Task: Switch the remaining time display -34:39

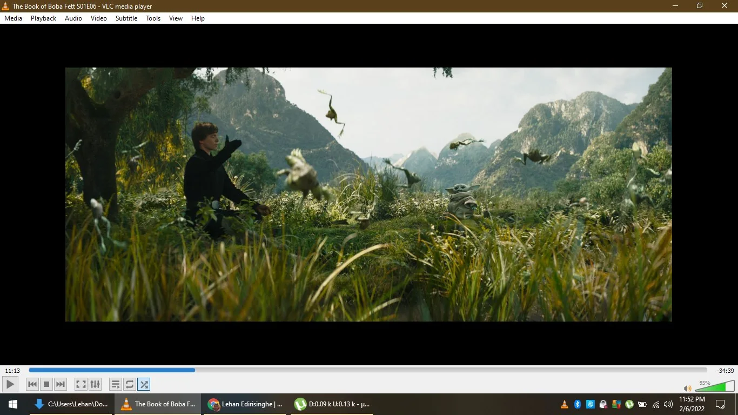Action: pyautogui.click(x=725, y=371)
